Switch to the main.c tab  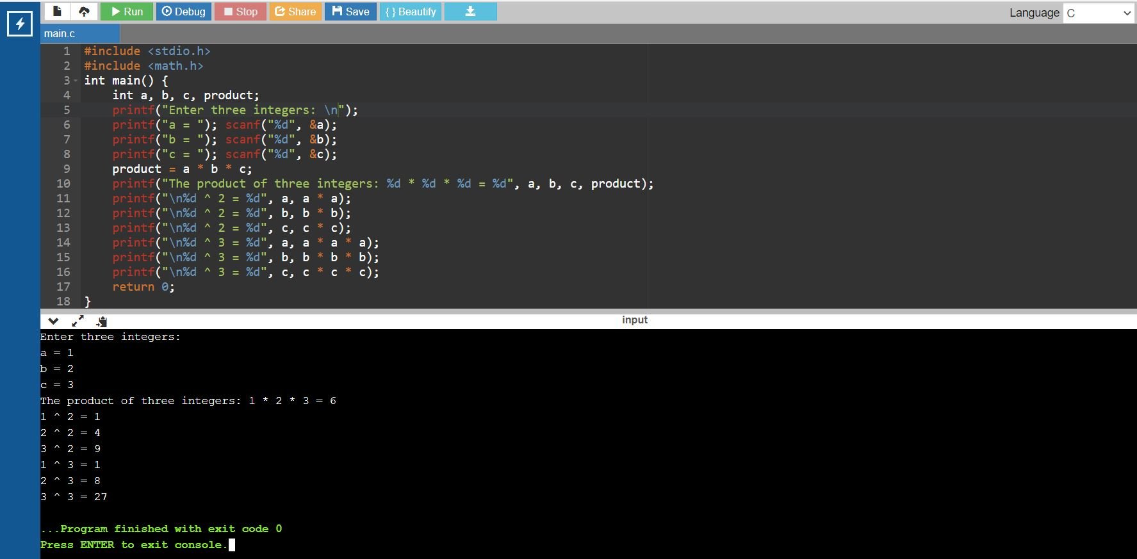coord(60,33)
